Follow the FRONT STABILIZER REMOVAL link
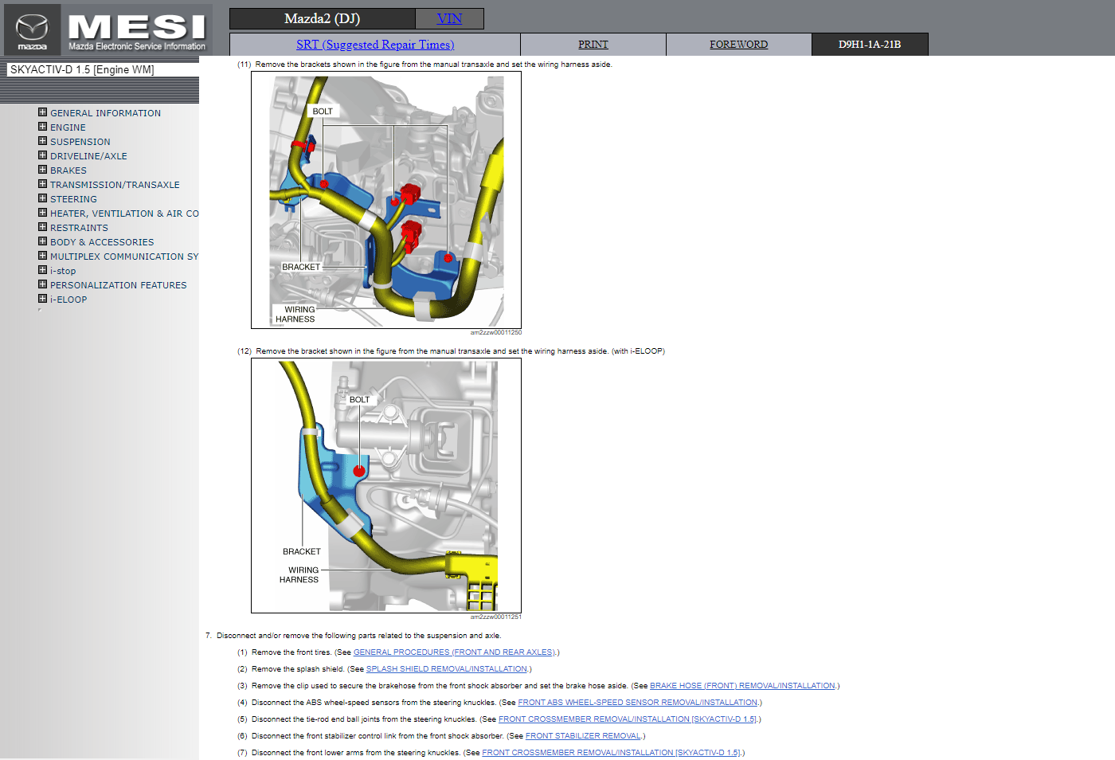The width and height of the screenshot is (1115, 760). [583, 736]
